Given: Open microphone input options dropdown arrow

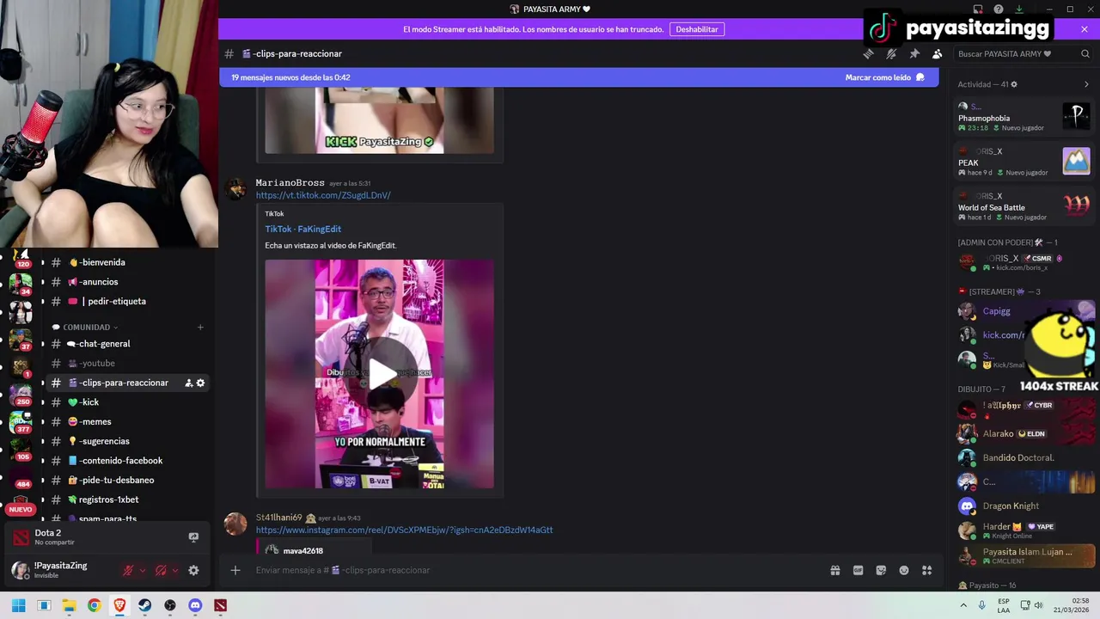Looking at the screenshot, I should (x=142, y=570).
